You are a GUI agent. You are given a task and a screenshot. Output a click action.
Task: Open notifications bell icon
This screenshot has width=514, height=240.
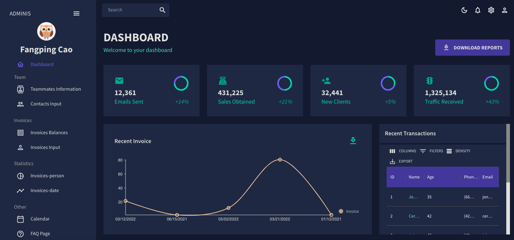pos(478,10)
